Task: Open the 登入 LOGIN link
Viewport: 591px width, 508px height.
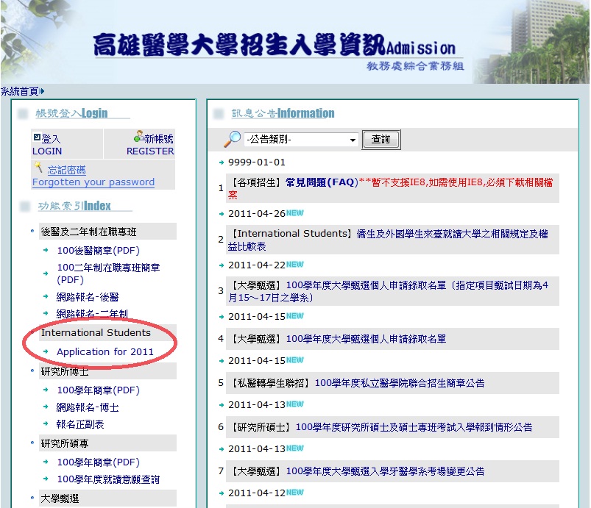Action: click(x=47, y=145)
